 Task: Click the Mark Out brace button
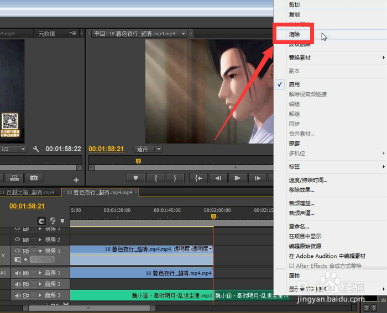[x=175, y=178]
